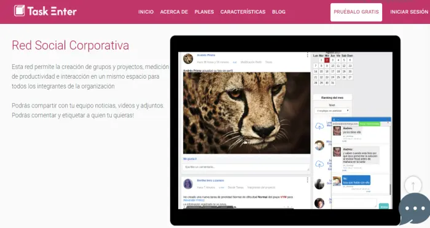Click the first cloud upload icon in ranking

[x=319, y=126]
